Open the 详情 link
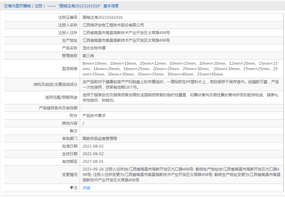The image size is (285, 197). click(86, 188)
